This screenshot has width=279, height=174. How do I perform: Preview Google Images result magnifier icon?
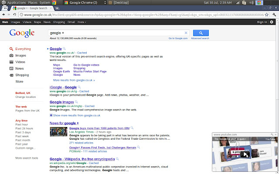point(76,102)
